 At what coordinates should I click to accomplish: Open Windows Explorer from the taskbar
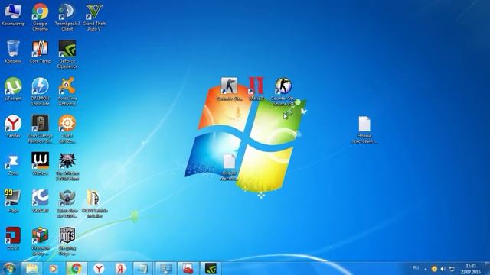click(31, 268)
